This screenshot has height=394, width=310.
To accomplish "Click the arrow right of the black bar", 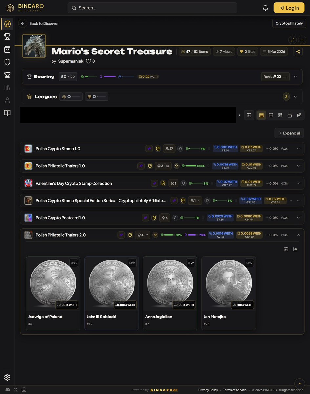I will [x=239, y=115].
